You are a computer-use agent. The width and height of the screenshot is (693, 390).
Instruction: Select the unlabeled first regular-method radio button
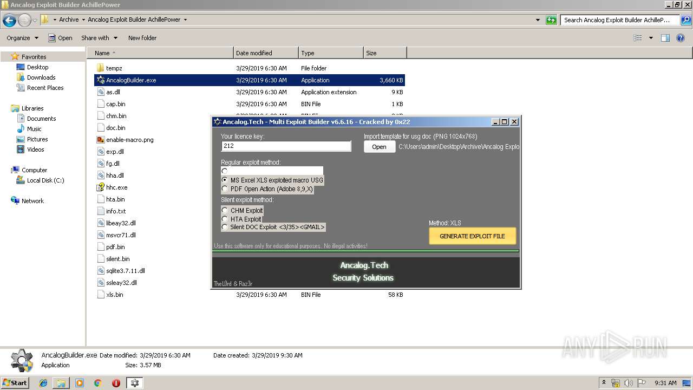pos(225,171)
